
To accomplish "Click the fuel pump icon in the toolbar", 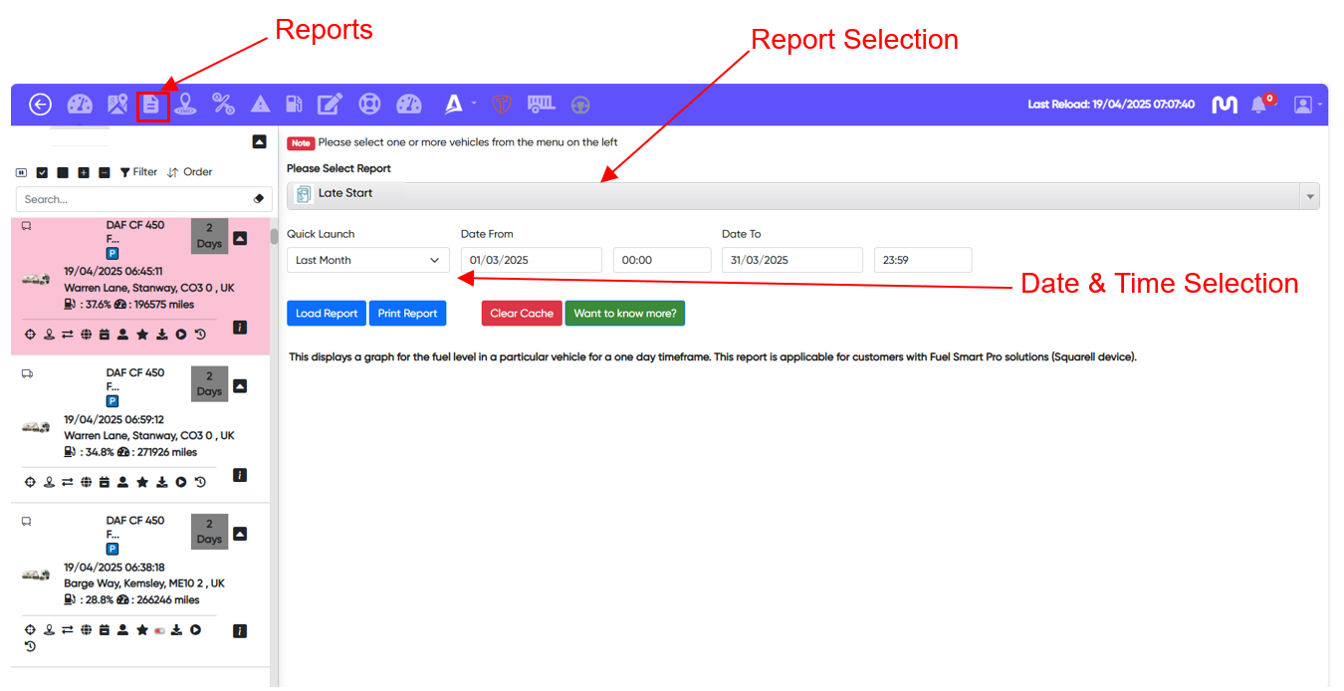I will point(295,104).
